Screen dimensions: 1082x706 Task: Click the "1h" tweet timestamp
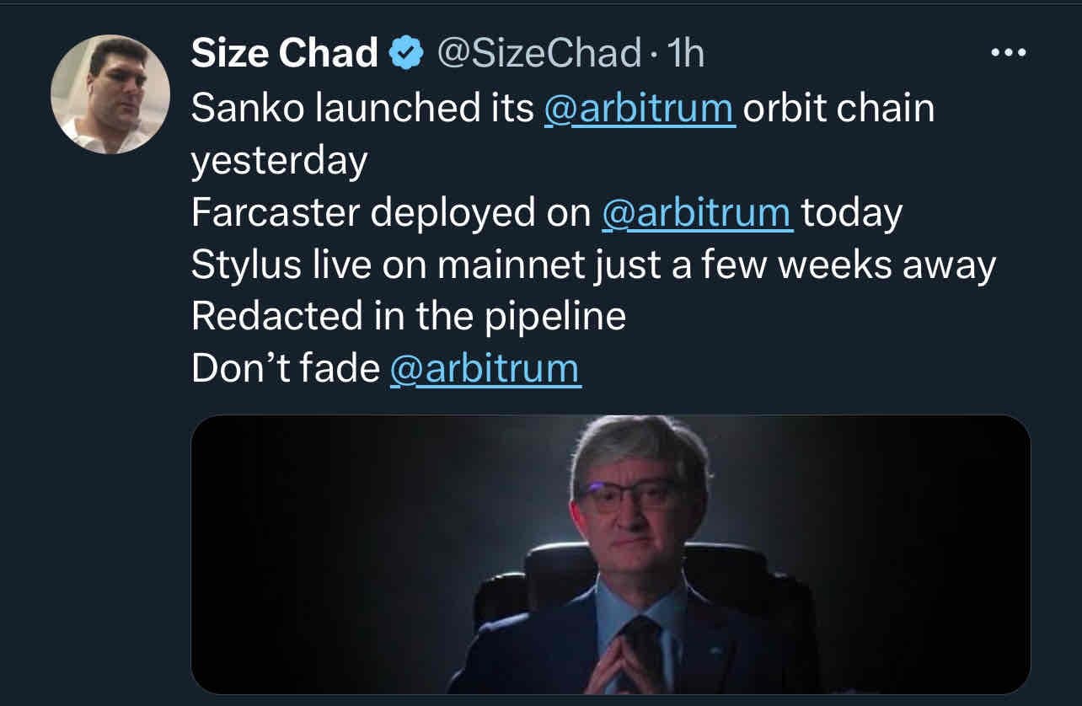point(684,54)
